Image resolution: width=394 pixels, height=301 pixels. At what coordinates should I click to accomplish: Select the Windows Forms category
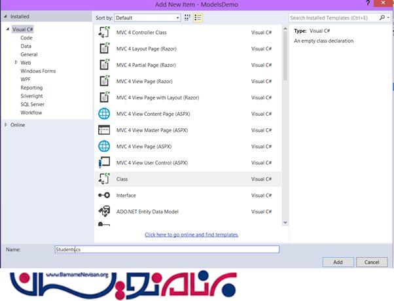click(x=37, y=71)
